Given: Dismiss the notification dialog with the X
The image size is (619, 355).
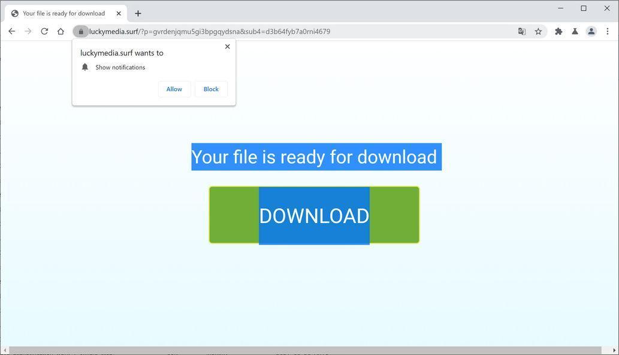Looking at the screenshot, I should click(227, 46).
